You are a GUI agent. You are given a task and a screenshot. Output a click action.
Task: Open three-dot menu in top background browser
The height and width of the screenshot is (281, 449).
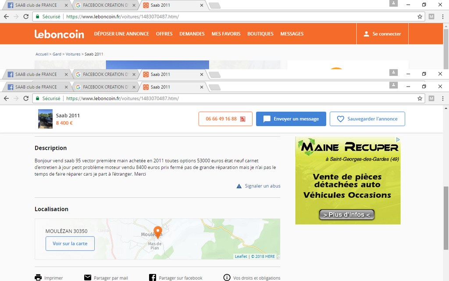[x=443, y=17]
